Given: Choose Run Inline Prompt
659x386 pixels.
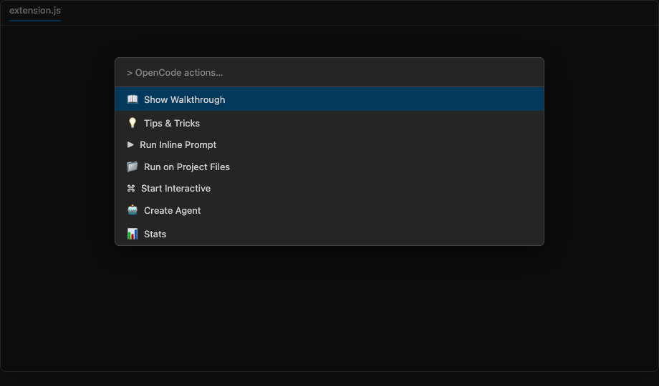Looking at the screenshot, I should (329, 144).
